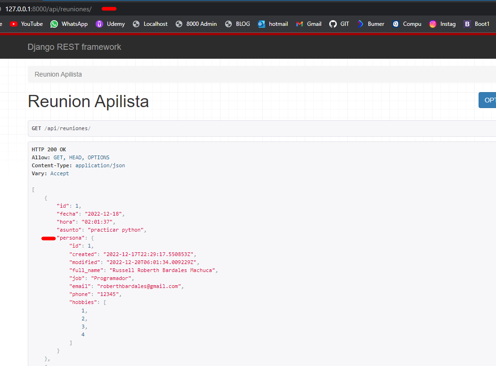Open the YouTube bookmark icon
496x366 pixels.
click(14, 24)
